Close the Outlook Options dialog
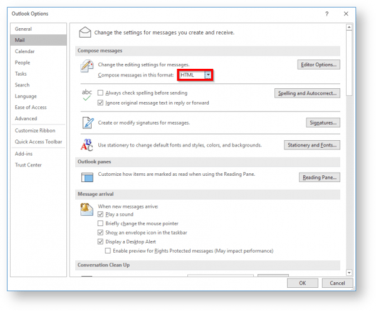Image resolution: width=376 pixels, height=311 pixels. click(x=346, y=14)
